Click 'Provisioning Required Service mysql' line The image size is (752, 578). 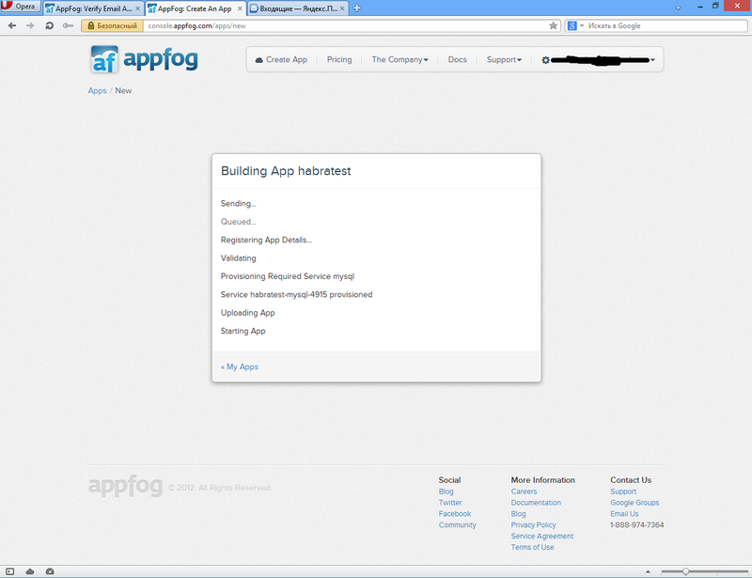click(x=288, y=276)
